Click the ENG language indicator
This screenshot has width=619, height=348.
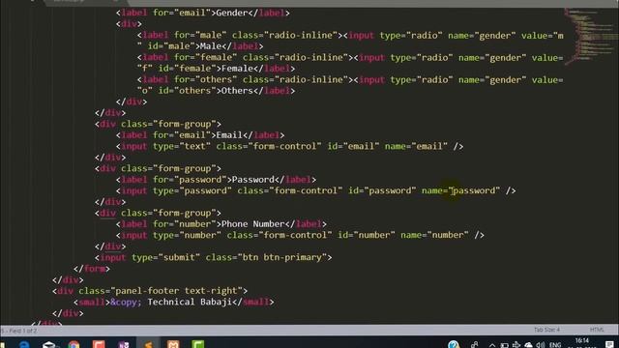pyautogui.click(x=555, y=345)
